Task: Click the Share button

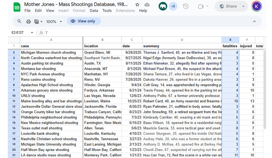Action: 228,6
